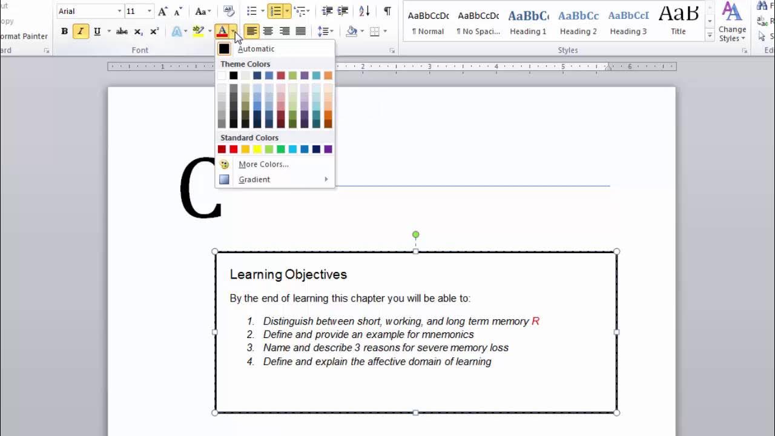Open the Styles pane launcher
The width and height of the screenshot is (775, 436).
click(x=744, y=51)
